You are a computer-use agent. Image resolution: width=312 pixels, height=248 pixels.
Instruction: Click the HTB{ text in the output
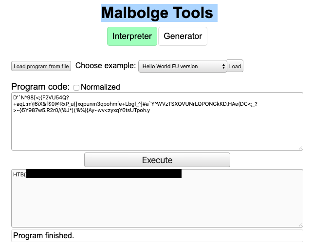tap(19, 174)
